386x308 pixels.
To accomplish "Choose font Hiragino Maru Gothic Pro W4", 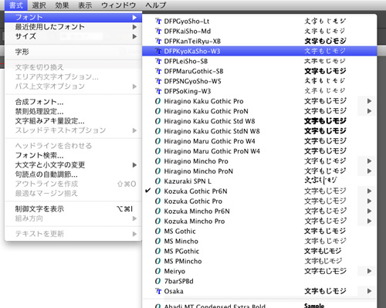I will click(x=259, y=141).
